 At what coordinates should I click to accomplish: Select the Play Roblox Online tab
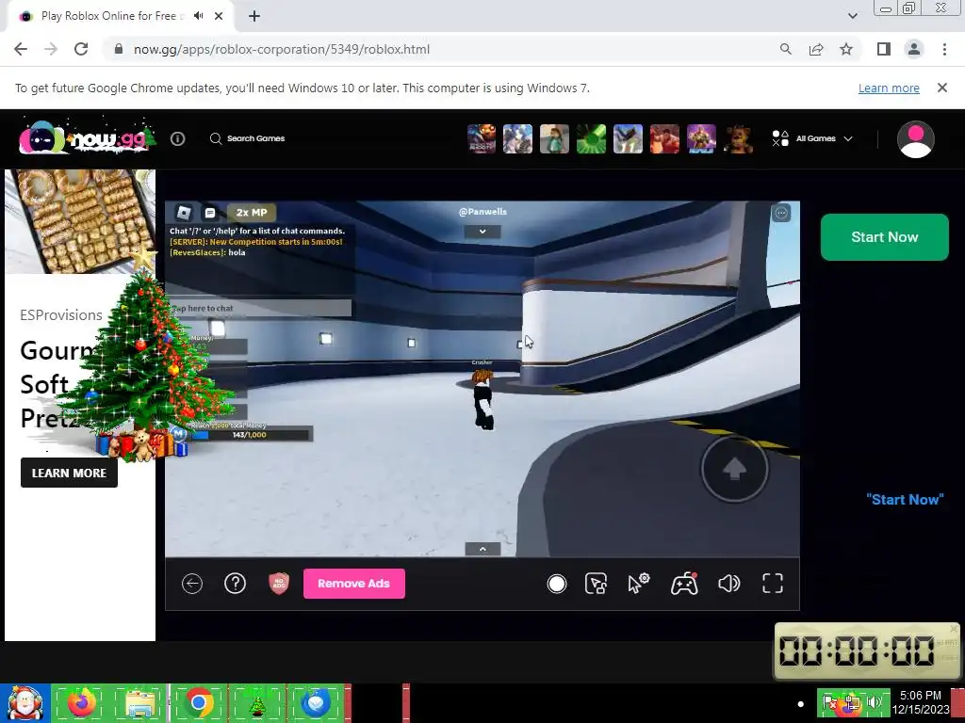120,16
